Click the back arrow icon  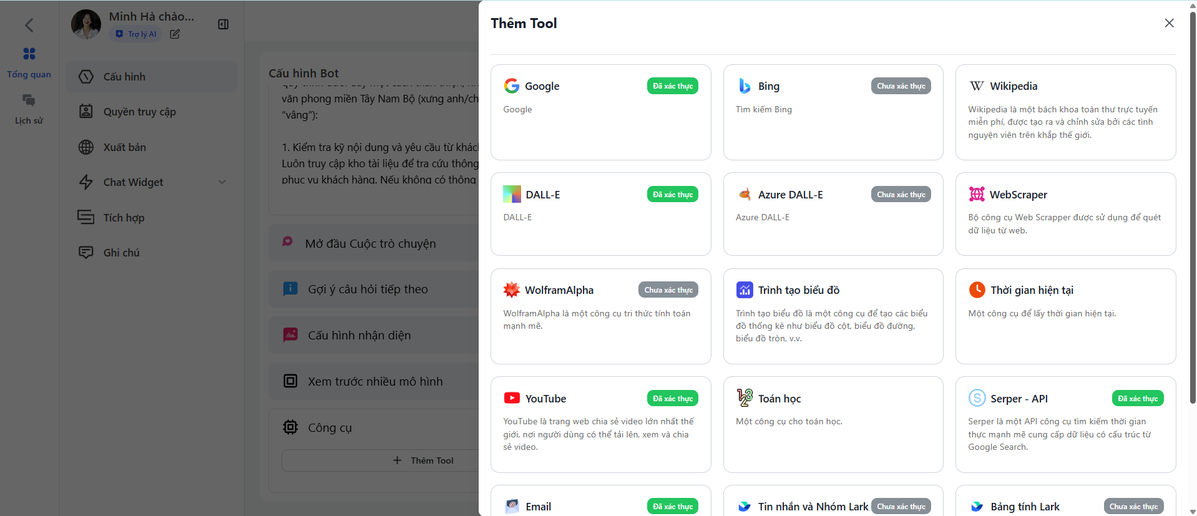[29, 25]
